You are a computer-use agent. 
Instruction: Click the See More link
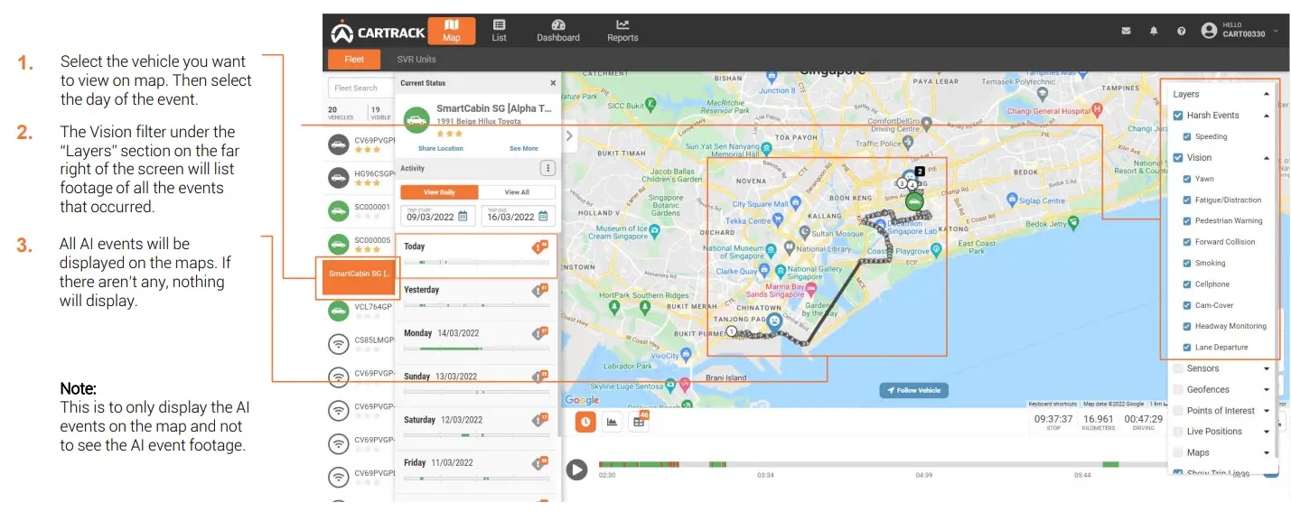click(523, 148)
